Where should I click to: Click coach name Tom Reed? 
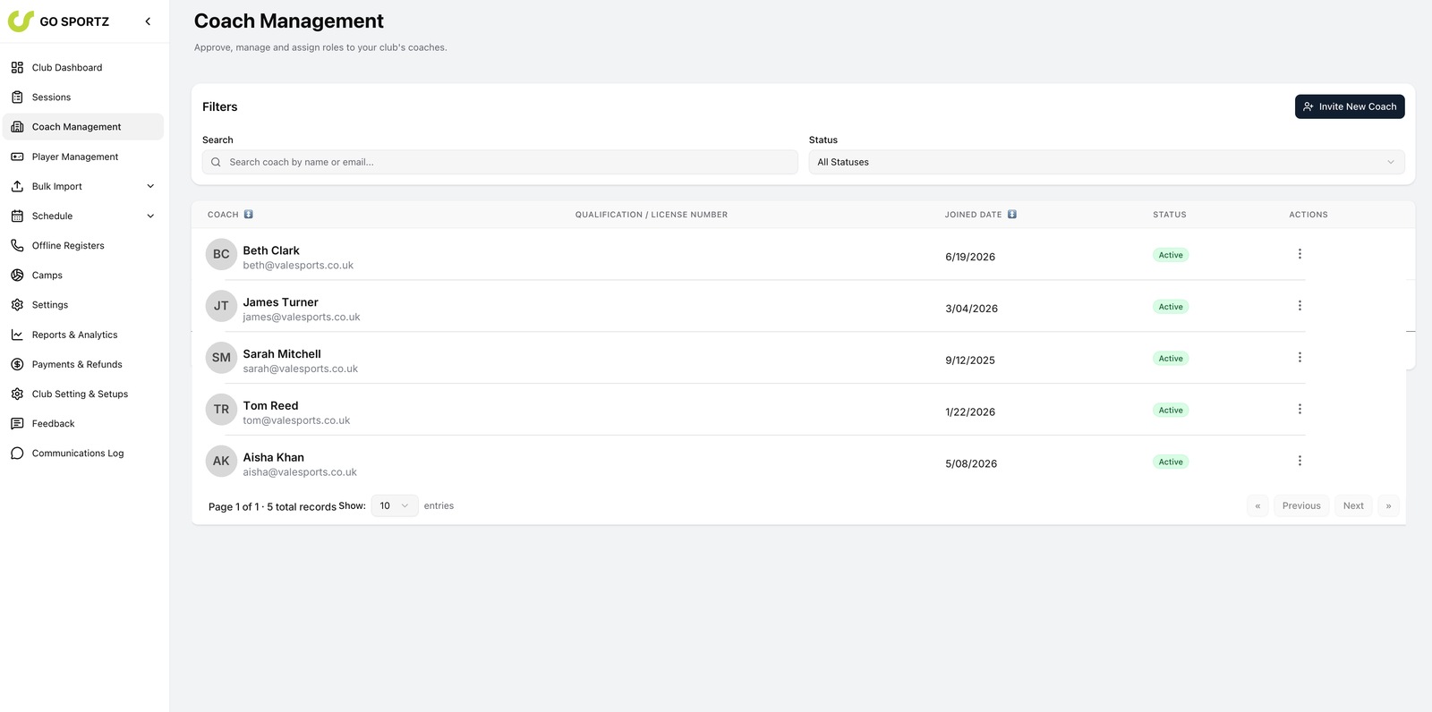(x=270, y=406)
